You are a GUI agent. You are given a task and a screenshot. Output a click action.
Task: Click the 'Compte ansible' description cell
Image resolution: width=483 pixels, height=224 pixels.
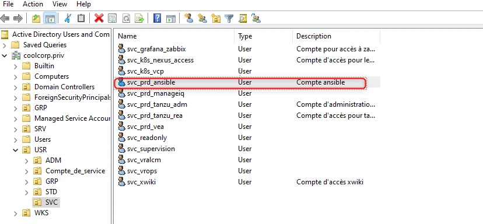(x=320, y=82)
